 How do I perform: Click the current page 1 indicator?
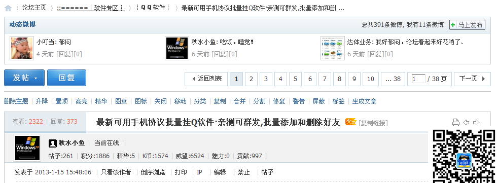[x=236, y=79]
